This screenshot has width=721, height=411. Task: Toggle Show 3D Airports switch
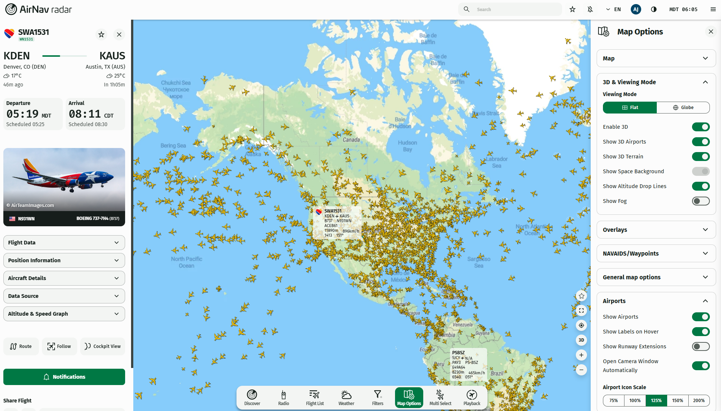click(x=701, y=142)
